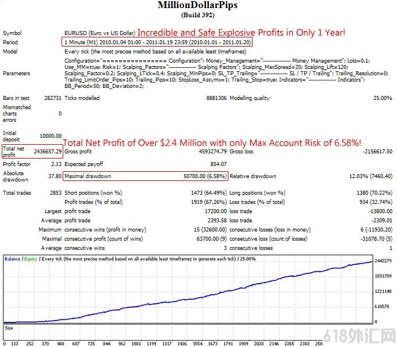Click consecutive profit value '63700.00 (9)'
397x347 pixels.
coord(212,238)
